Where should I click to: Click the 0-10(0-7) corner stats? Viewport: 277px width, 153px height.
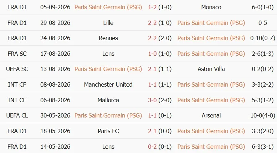[262, 38]
